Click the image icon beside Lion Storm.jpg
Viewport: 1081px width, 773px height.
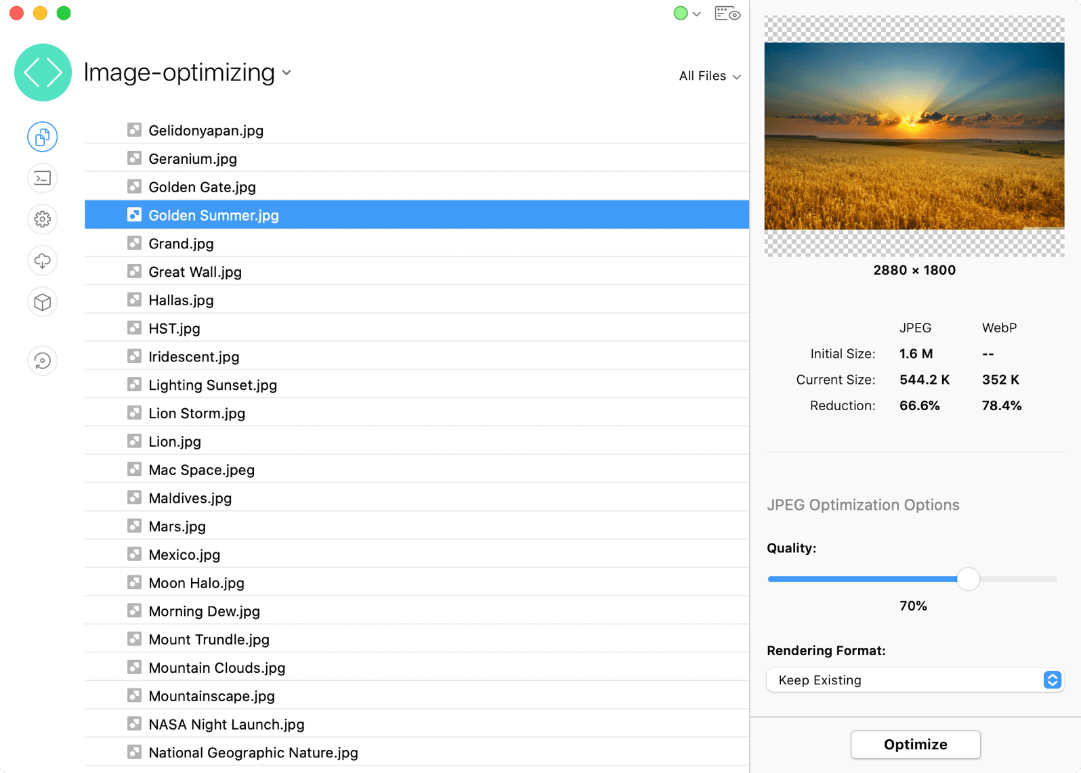[135, 413]
